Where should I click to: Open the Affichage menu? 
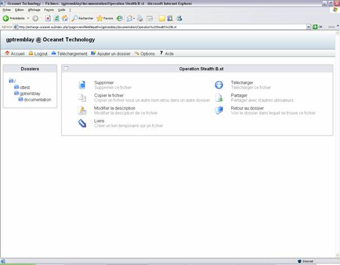(x=34, y=10)
